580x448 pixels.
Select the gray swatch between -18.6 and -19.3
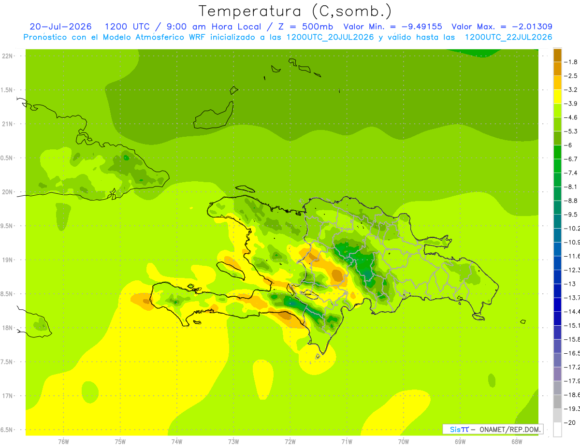(x=557, y=402)
